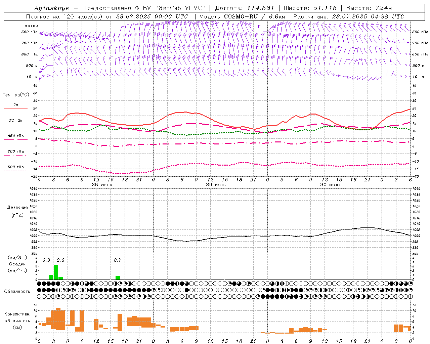Click the Конвективн. convective cloud label
Image resolution: width=430 pixels, height=344 pixels.
coord(17,314)
